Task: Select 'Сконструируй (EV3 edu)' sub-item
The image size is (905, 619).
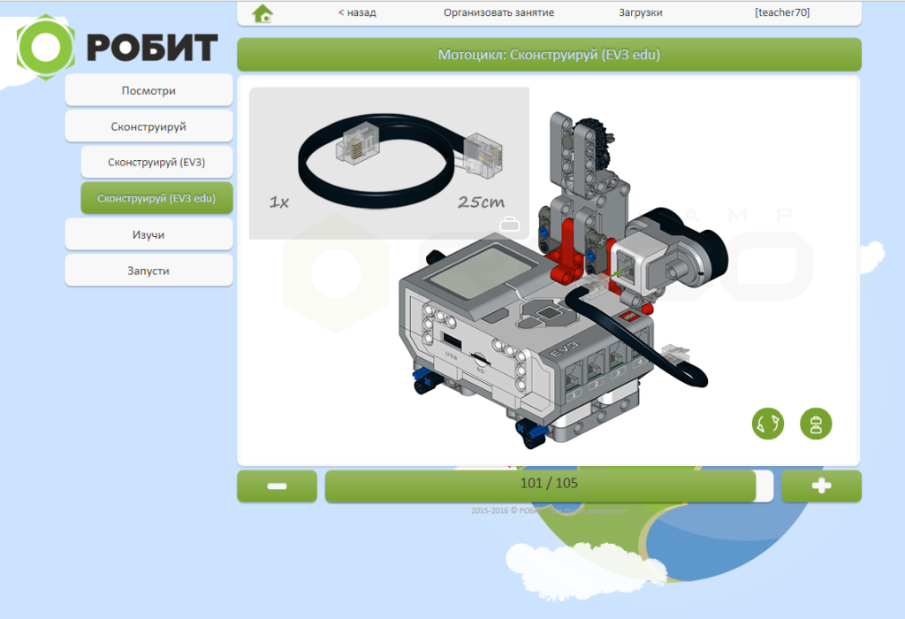Action: (156, 198)
